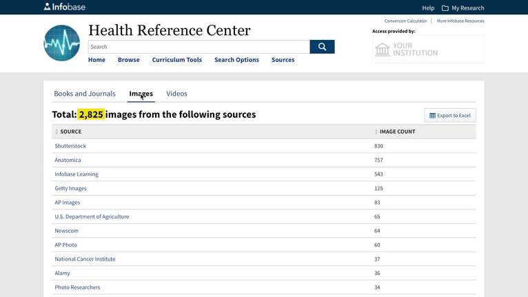
Task: Sort the table by IMAGE COUNT column
Action: pos(397,132)
